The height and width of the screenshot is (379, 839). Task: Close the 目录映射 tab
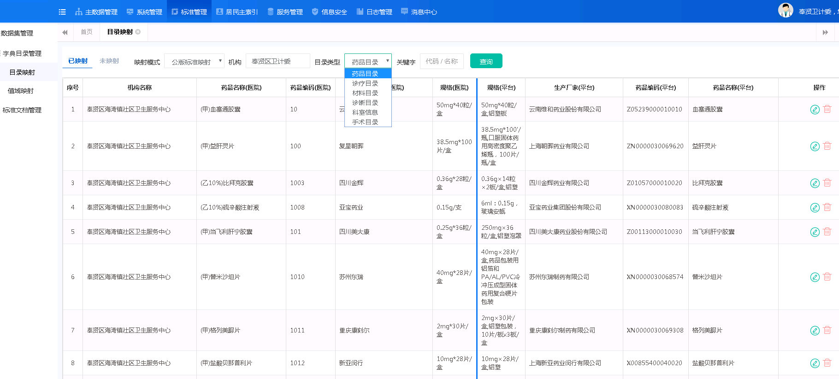tap(138, 32)
